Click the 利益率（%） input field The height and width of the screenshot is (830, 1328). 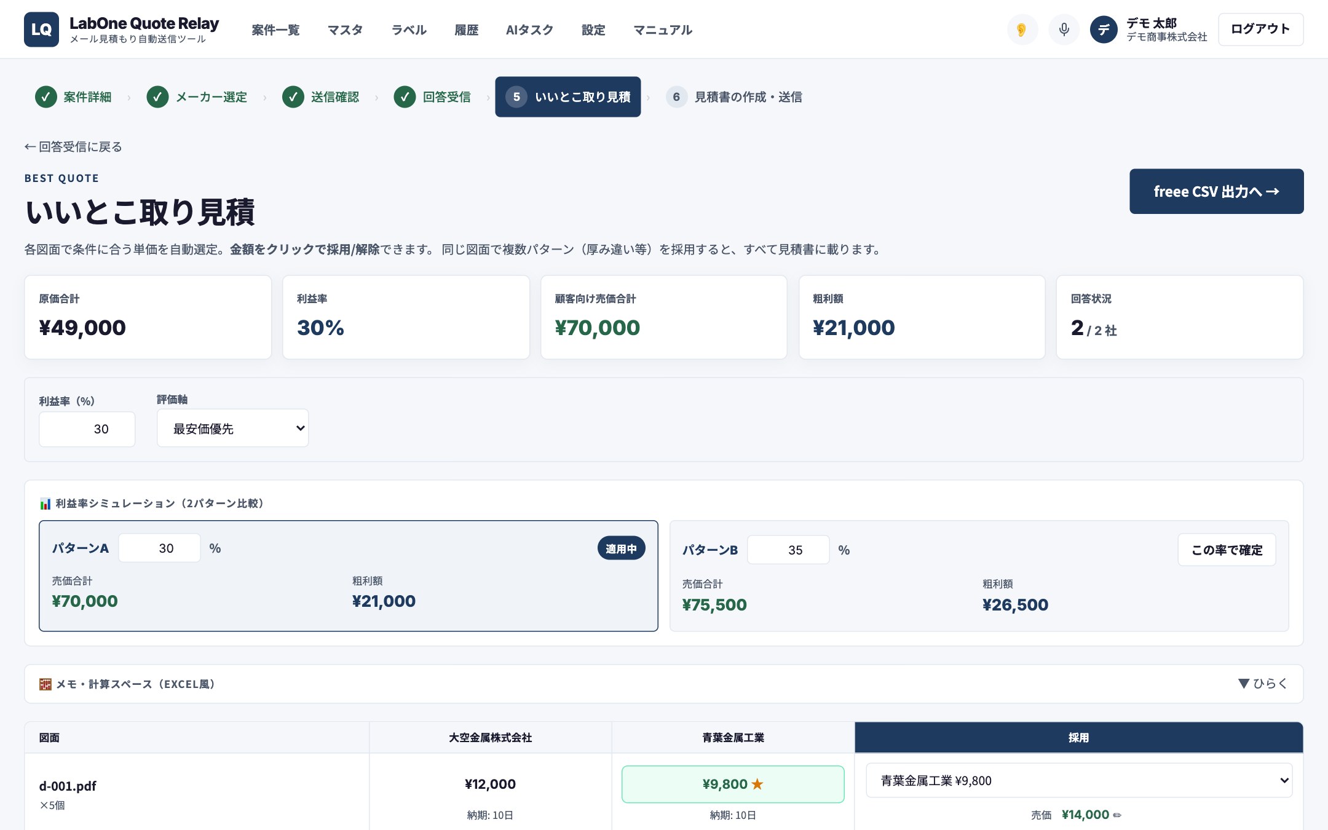point(87,429)
